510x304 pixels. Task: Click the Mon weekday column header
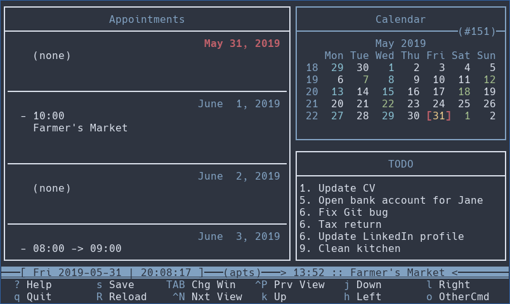click(334, 56)
